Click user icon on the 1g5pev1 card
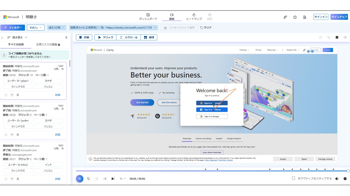The height and width of the screenshot is (196, 350). (x=18, y=95)
